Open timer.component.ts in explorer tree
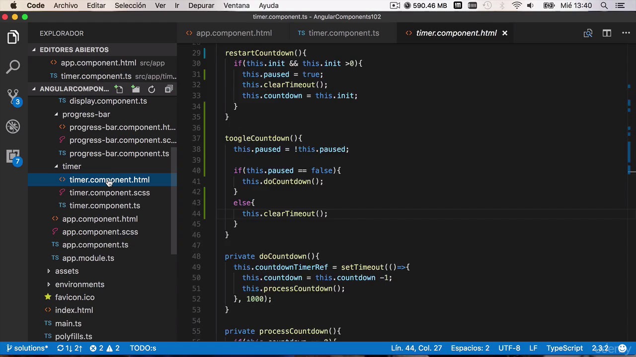Screen dimensions: 636x357 click(104, 206)
